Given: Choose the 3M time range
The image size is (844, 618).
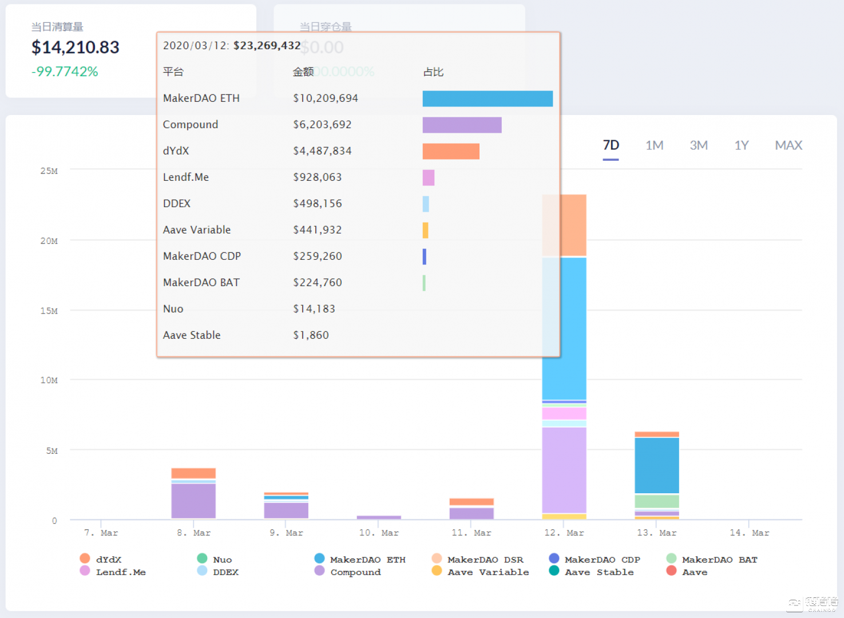Looking at the screenshot, I should click(x=698, y=145).
